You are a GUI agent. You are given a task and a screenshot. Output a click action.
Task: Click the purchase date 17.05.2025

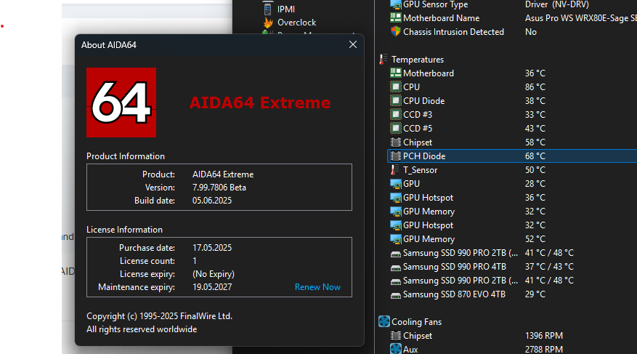pos(211,248)
